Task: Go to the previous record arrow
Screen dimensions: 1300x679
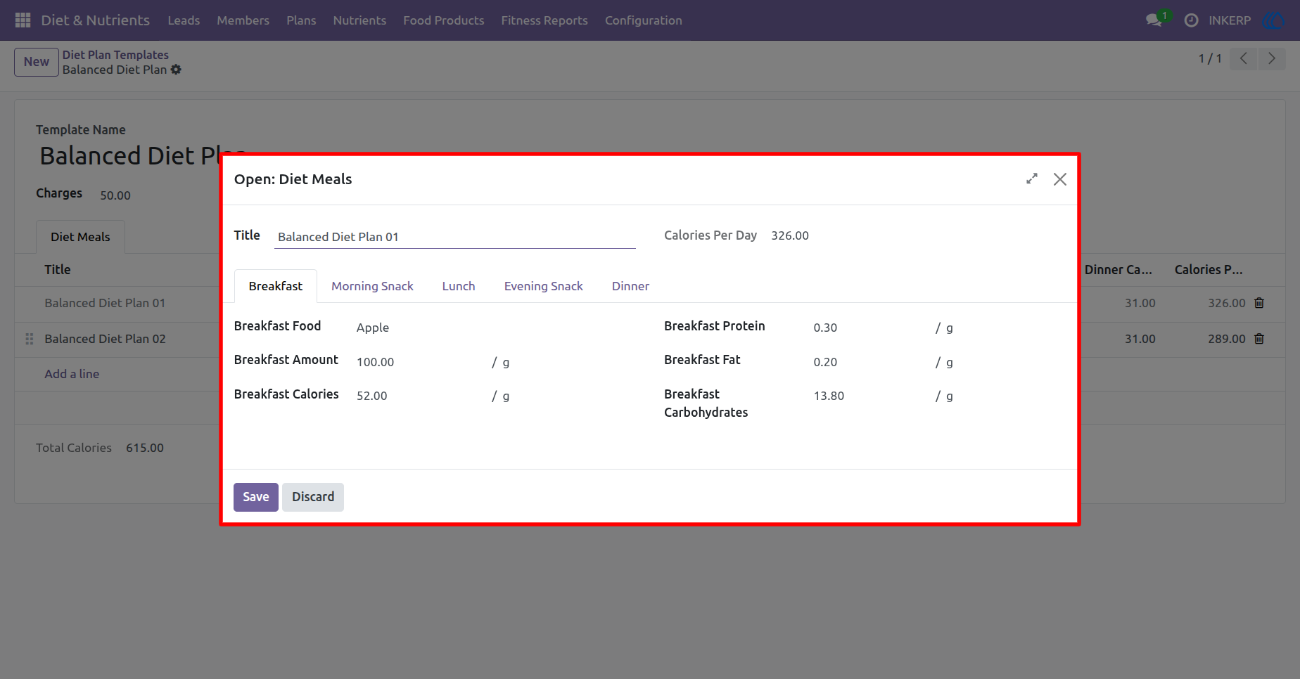Action: pos(1244,58)
